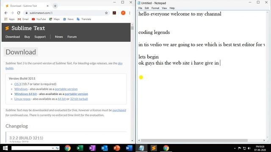Image resolution: width=271 pixels, height=152 pixels.
Task: Click the Chrome page vertical scrollbar thumb
Action: (x=132, y=28)
